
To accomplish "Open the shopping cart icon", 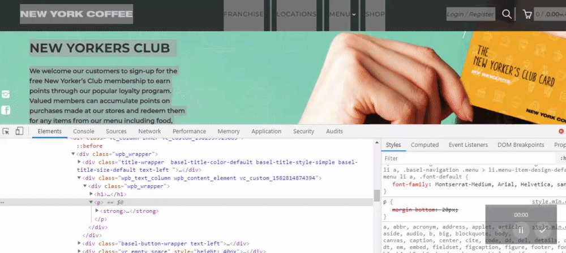I will click(528, 15).
